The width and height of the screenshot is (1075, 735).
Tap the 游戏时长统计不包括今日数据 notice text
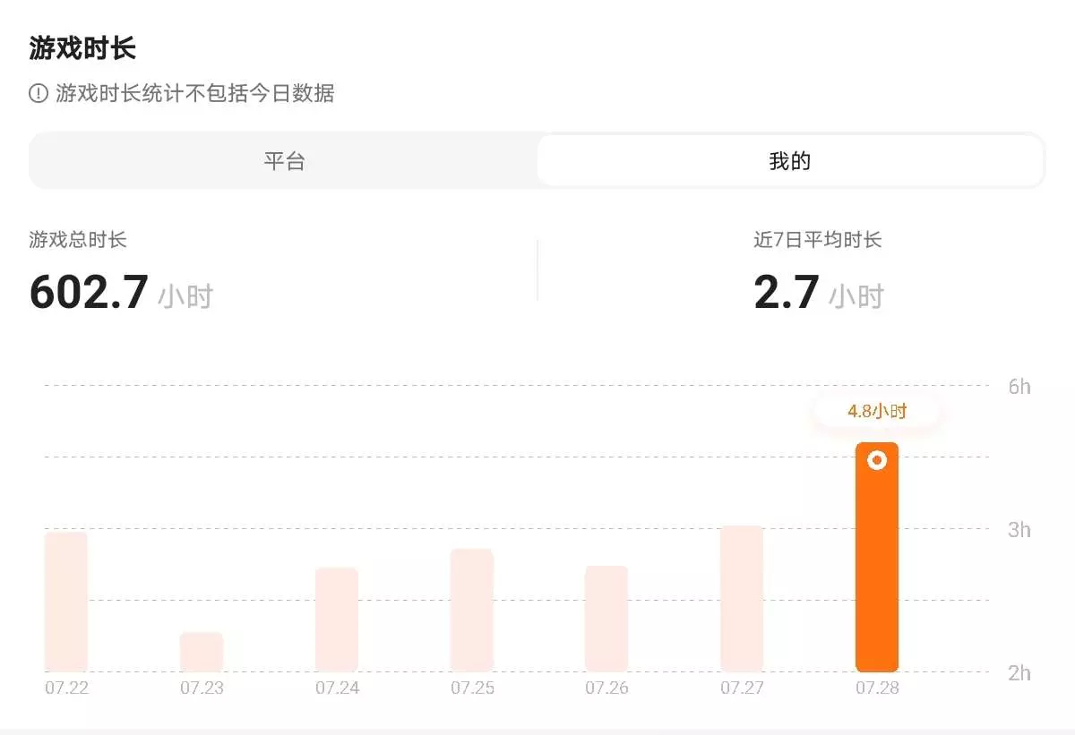(x=195, y=93)
